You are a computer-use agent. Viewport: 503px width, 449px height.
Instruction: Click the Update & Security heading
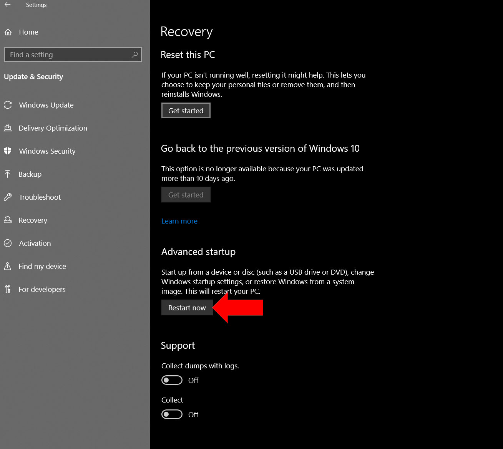coord(33,76)
